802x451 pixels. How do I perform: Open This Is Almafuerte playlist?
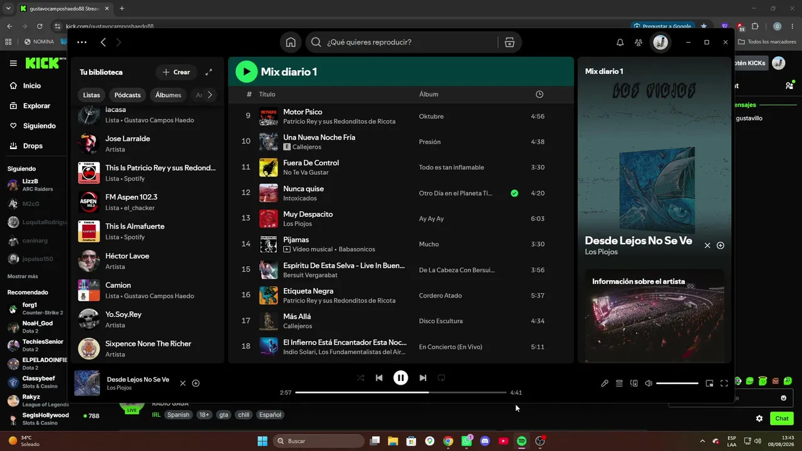[148, 231]
